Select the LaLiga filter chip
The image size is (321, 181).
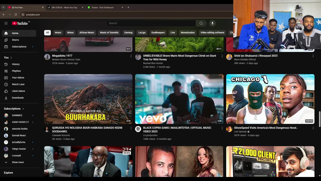[142, 32]
